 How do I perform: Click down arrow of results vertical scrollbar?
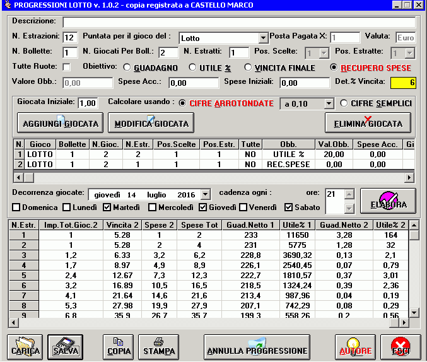point(414,312)
